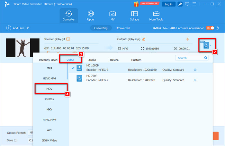Click the HD 720P preset file icon
This screenshot has width=225, height=146.
coord(79,78)
